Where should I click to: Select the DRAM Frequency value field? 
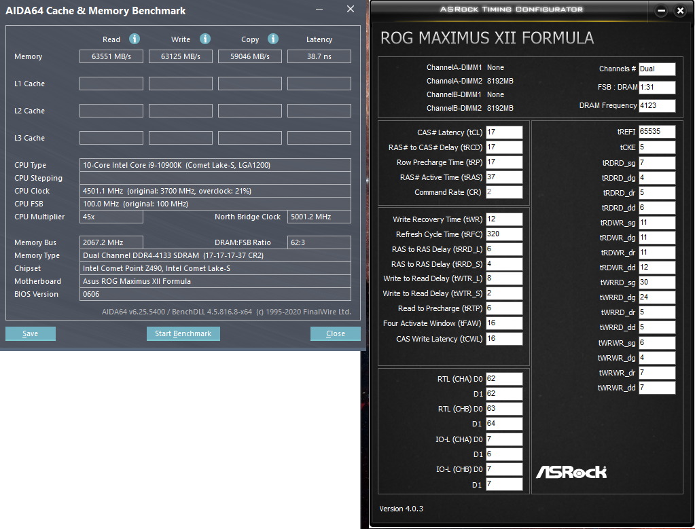coord(657,105)
